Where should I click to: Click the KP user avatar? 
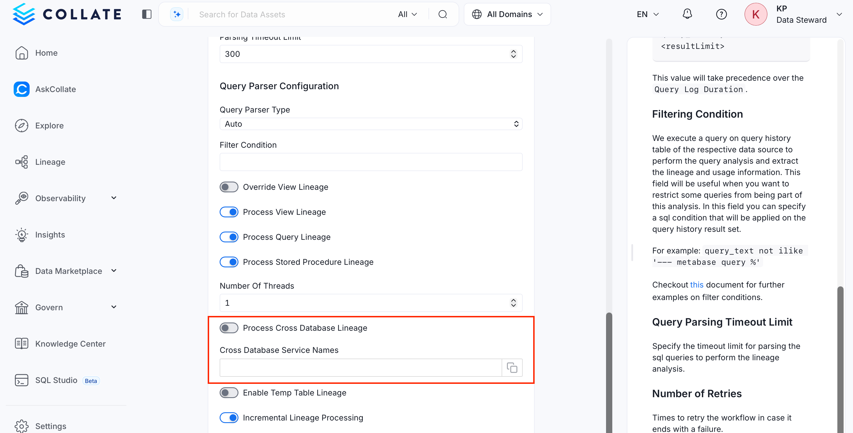pos(756,14)
